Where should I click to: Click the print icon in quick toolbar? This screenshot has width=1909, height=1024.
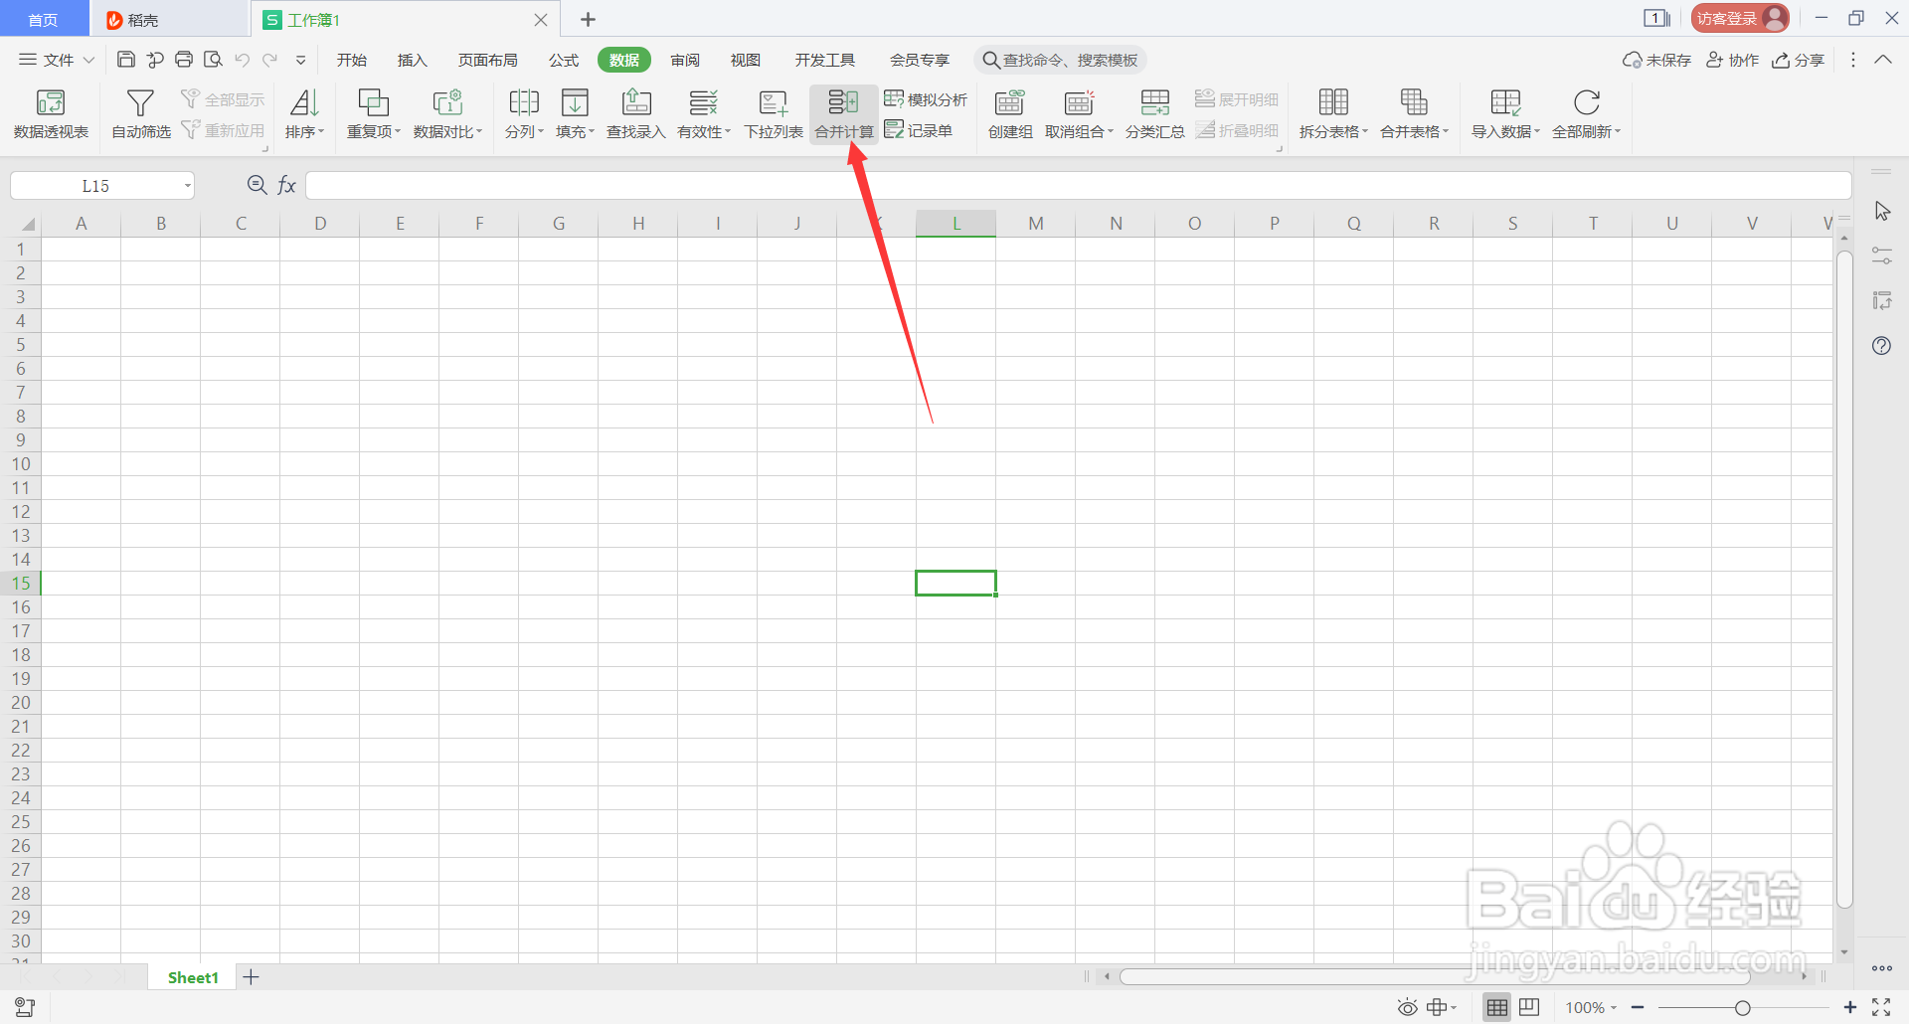click(184, 60)
